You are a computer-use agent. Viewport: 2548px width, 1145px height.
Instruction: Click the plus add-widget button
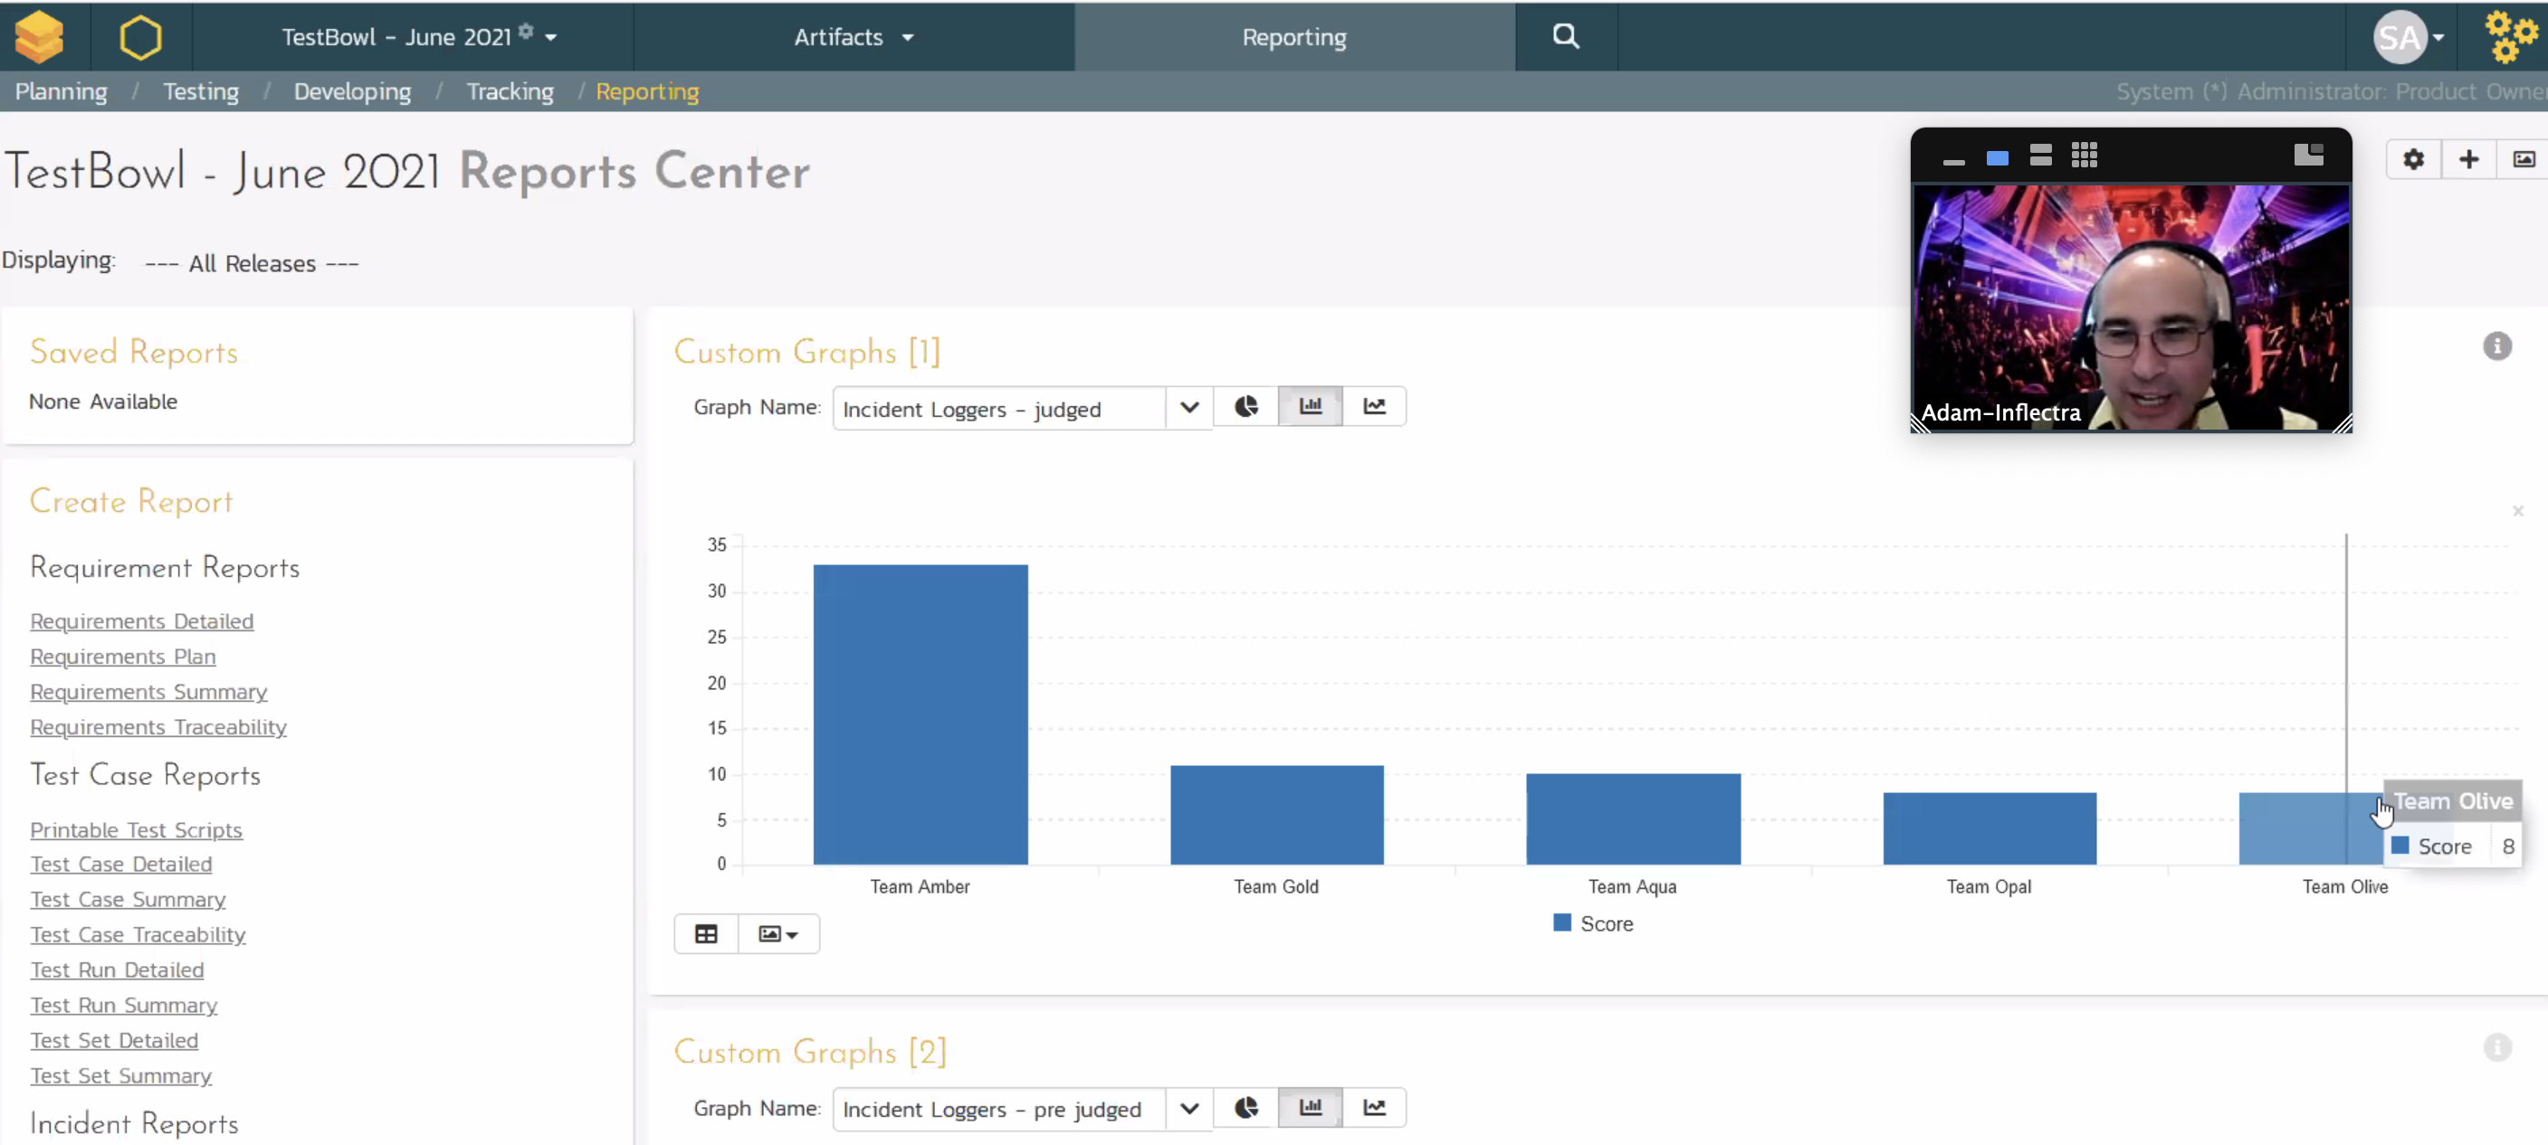tap(2469, 159)
